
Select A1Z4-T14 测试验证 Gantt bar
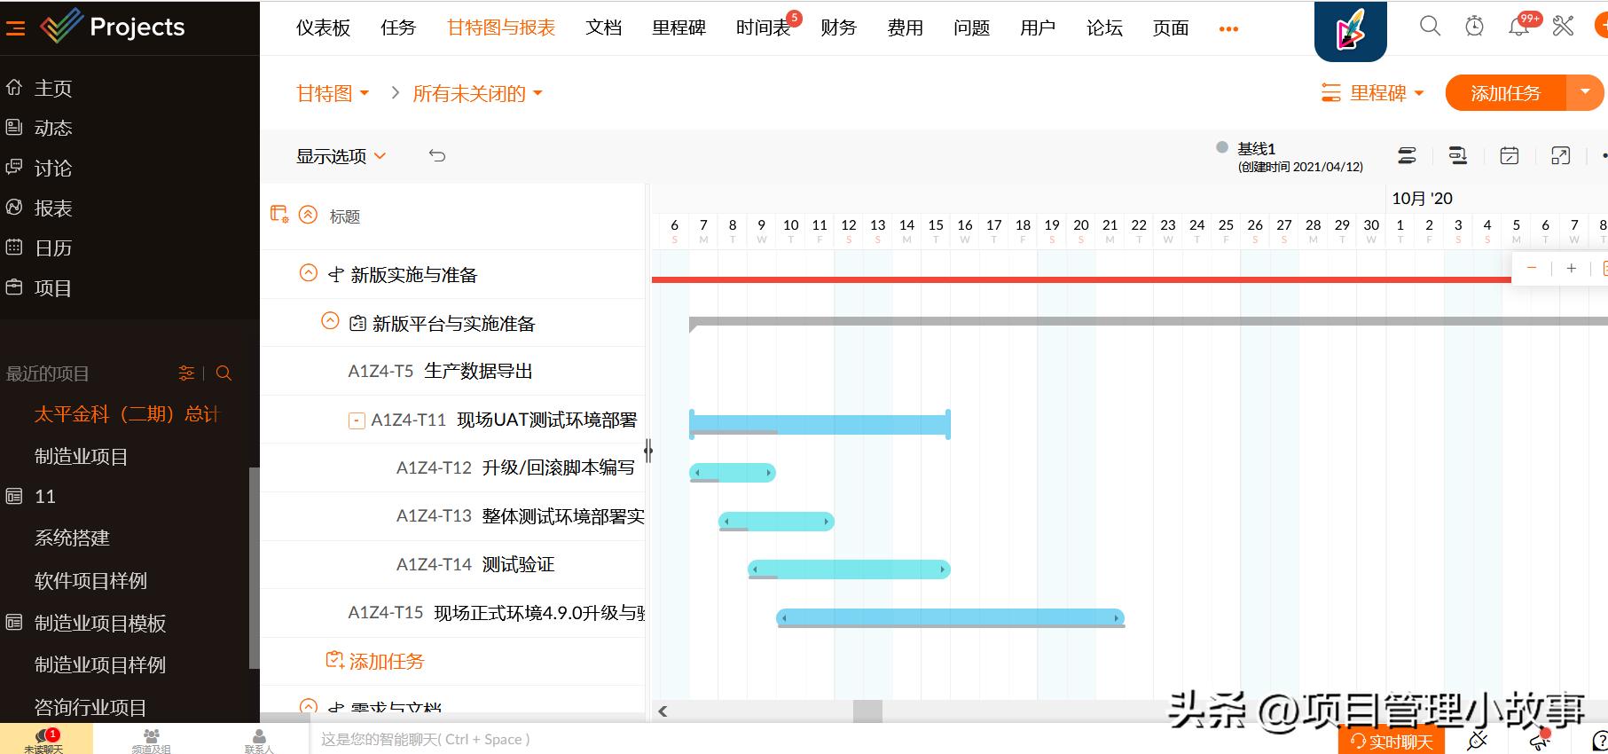pos(849,569)
